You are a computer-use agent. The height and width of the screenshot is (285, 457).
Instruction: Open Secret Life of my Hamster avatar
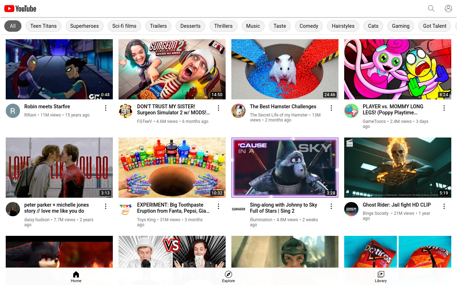(238, 111)
